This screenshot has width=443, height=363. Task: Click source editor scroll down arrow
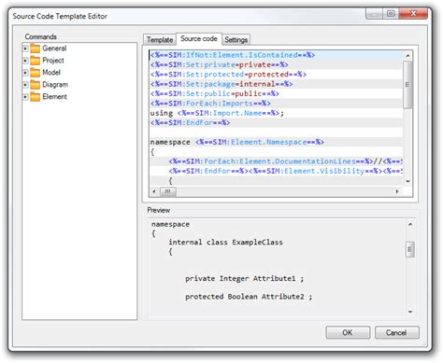point(407,181)
